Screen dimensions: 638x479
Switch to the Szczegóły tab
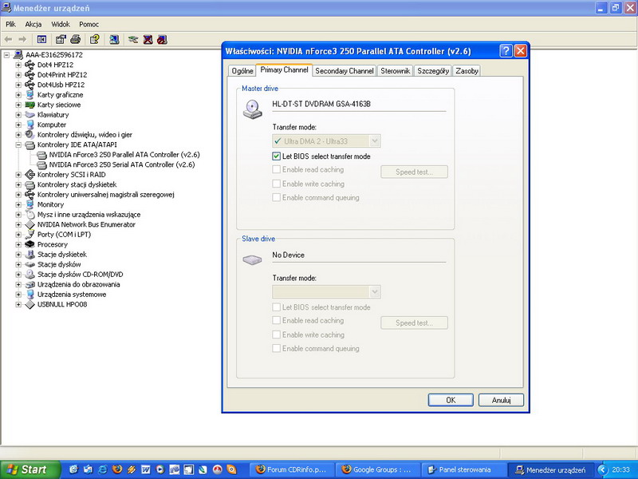tap(433, 71)
